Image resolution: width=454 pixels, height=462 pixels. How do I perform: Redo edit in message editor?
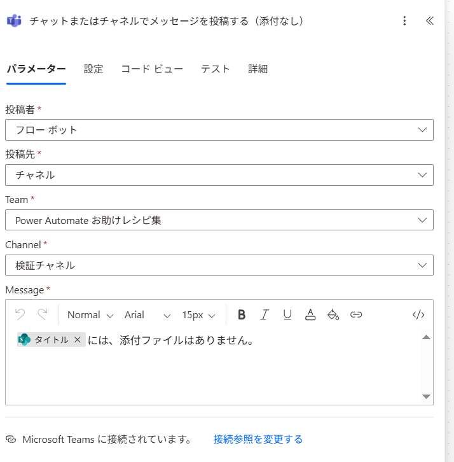tap(43, 314)
